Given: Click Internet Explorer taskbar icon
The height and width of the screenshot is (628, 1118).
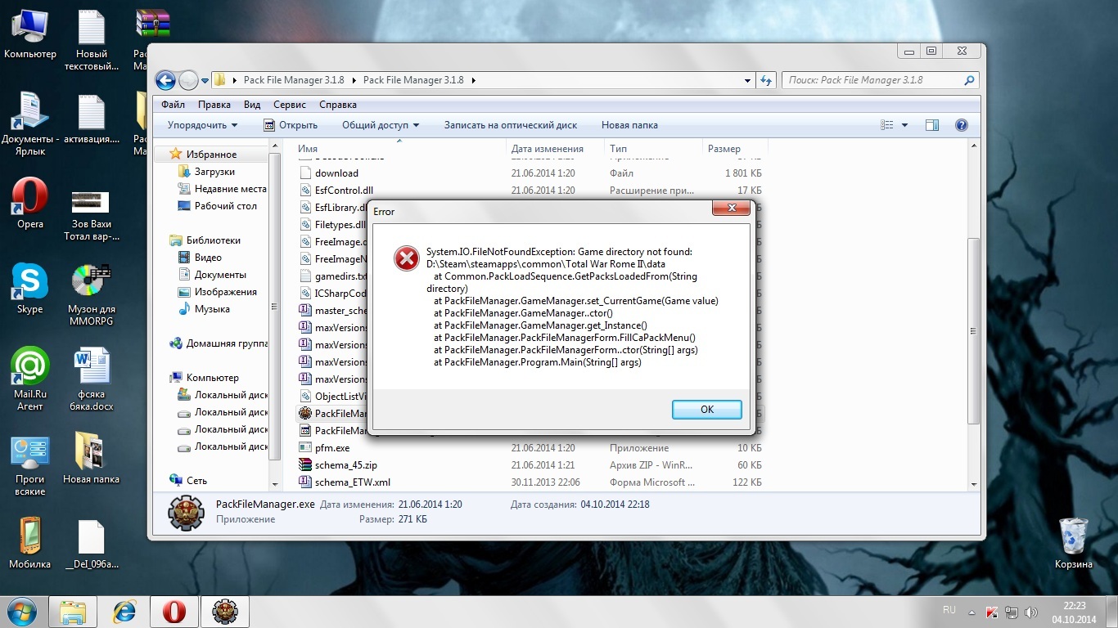Looking at the screenshot, I should (124, 612).
